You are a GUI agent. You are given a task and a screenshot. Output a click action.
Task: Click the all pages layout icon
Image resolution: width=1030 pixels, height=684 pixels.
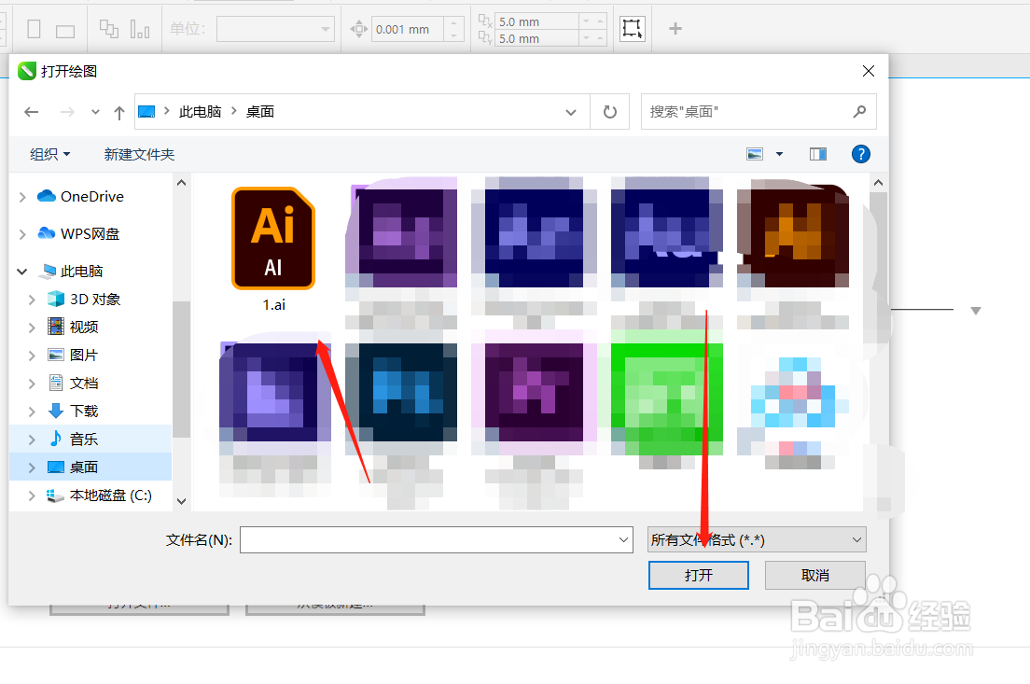(109, 29)
